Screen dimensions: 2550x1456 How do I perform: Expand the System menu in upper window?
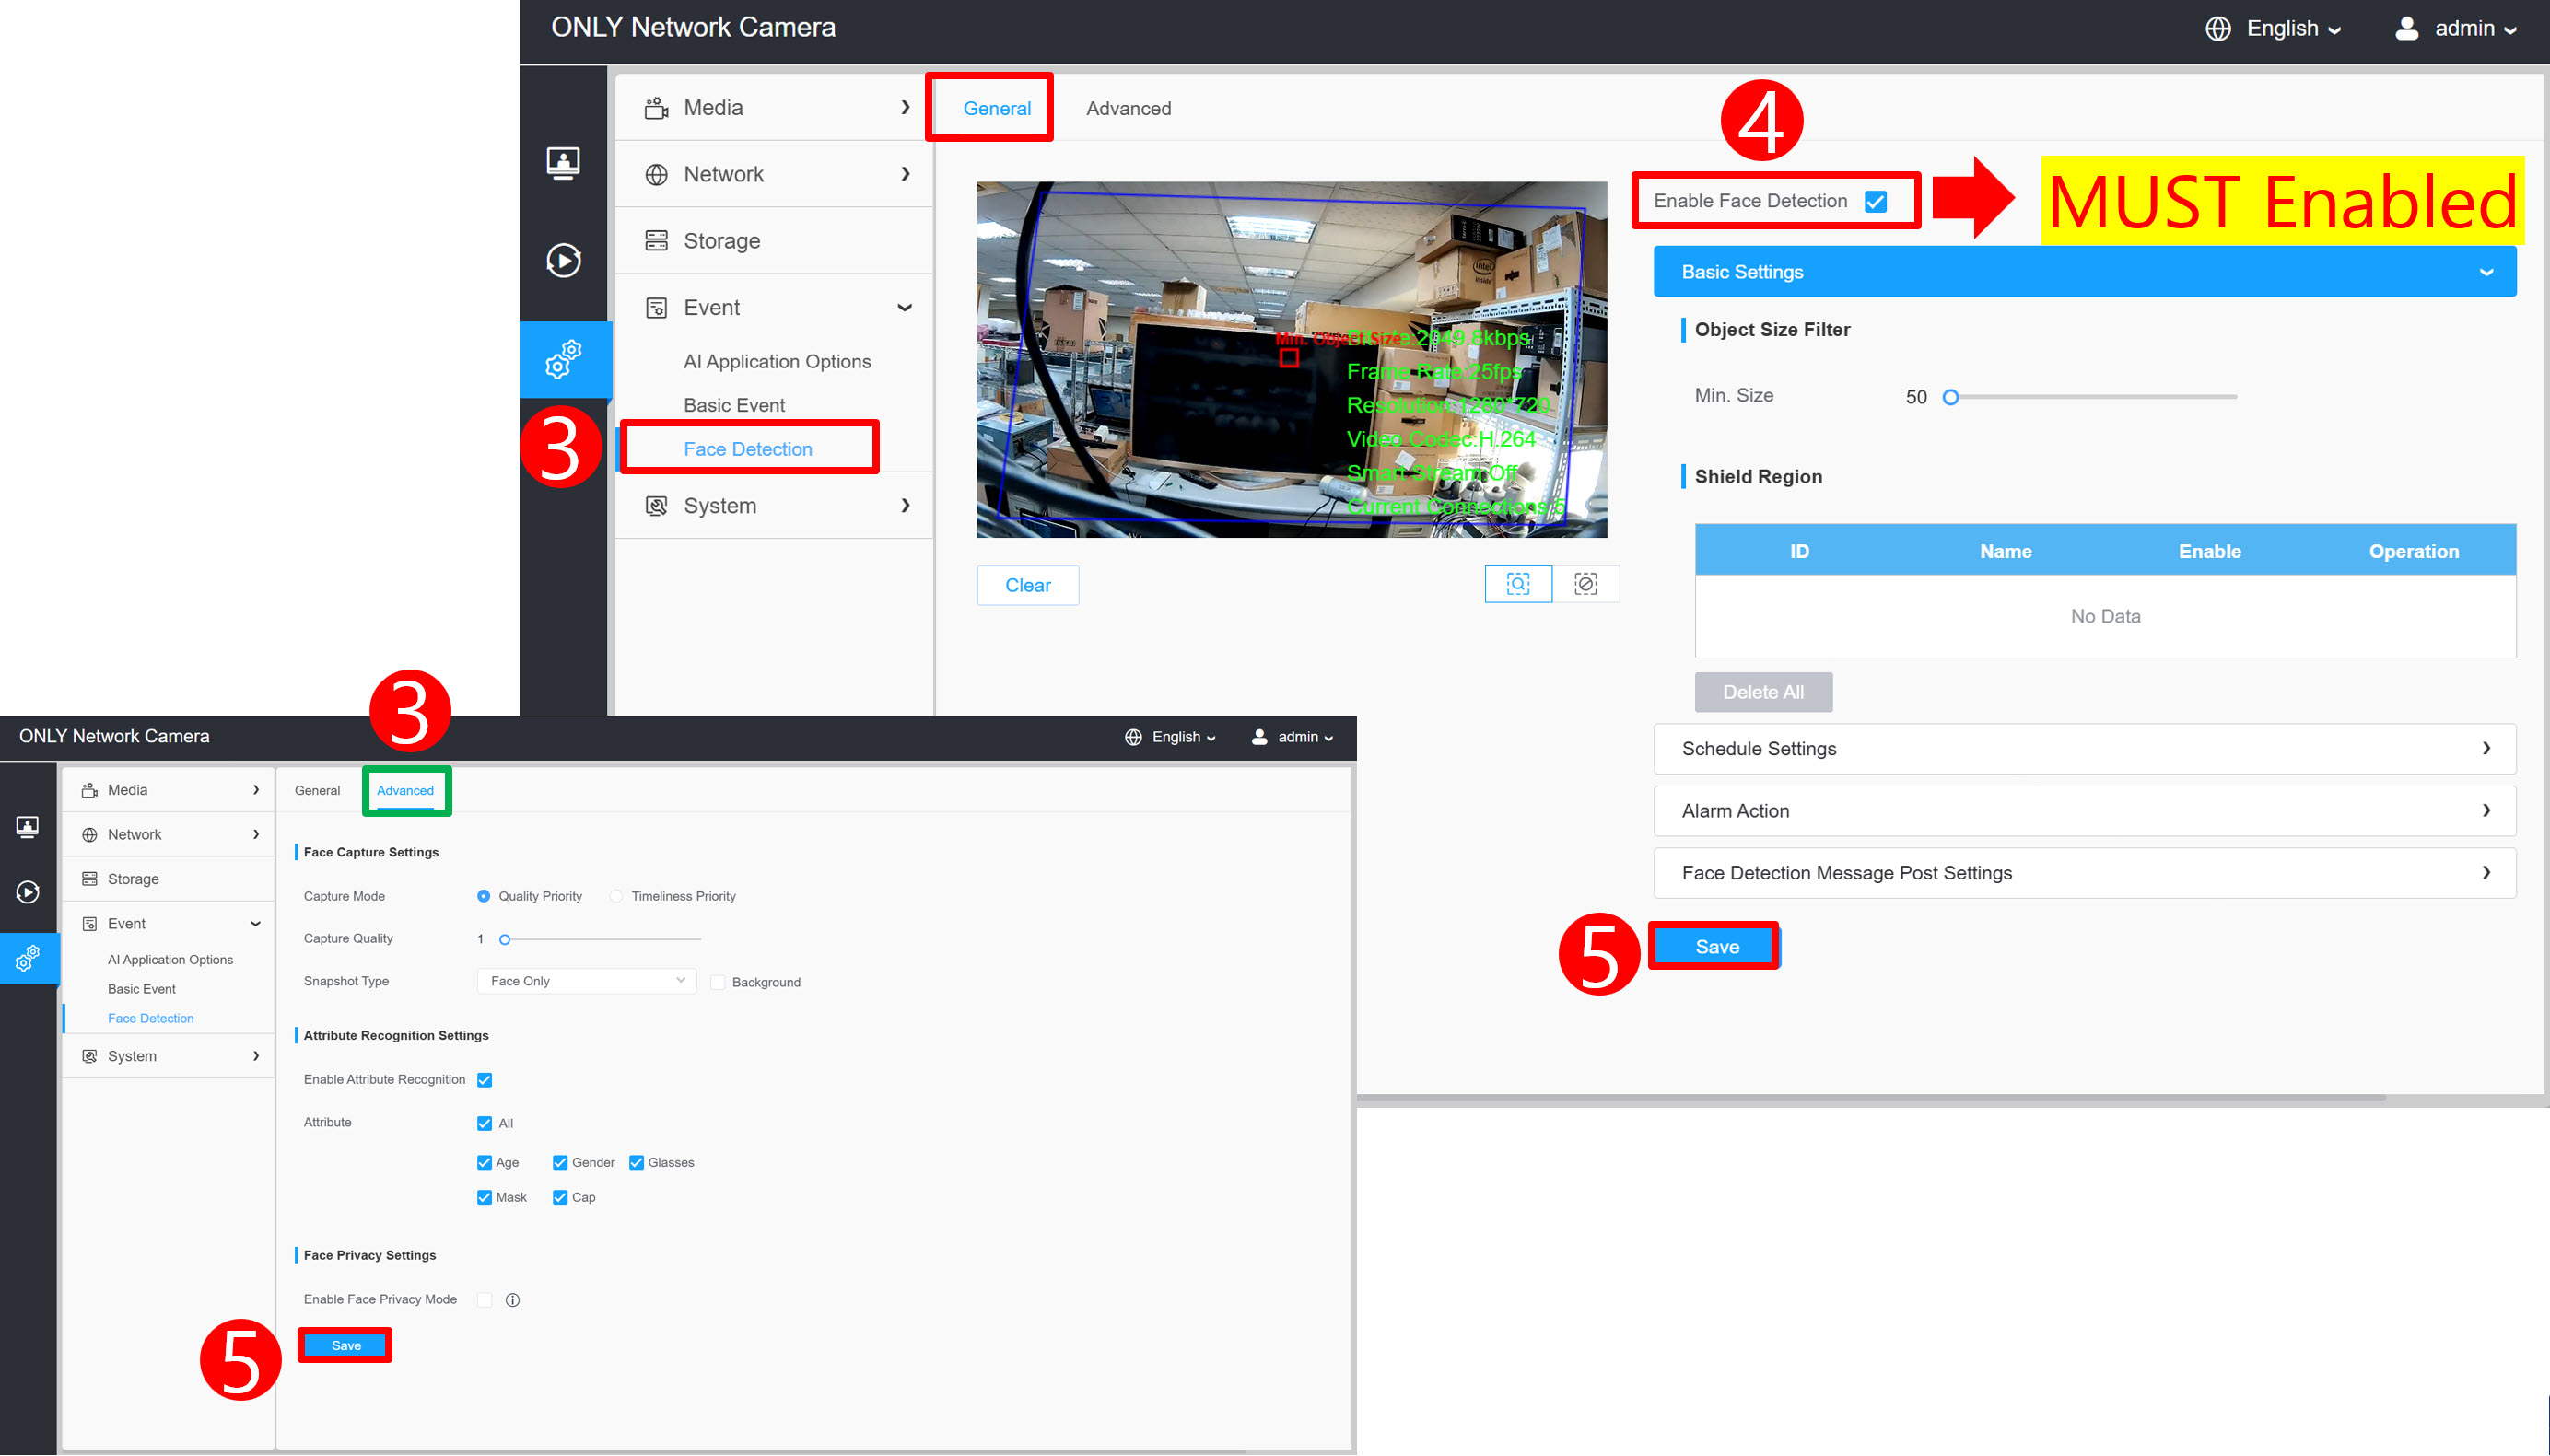[775, 506]
